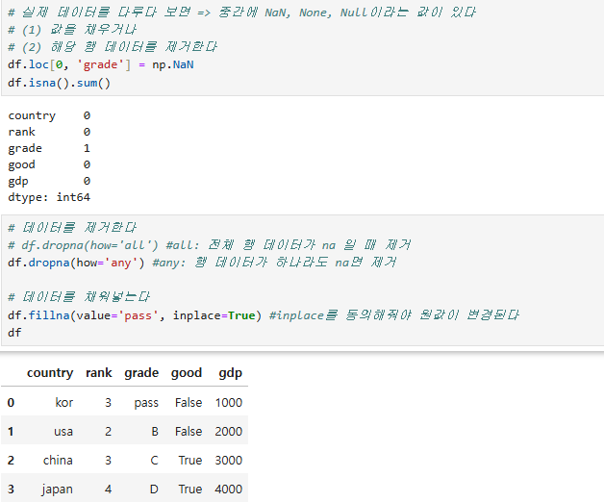604x502 pixels.
Task: Click the line df.loc[0, 'grade'] = np.NaN
Action: [101, 64]
